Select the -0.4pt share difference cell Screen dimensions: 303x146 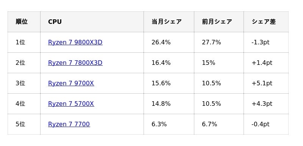coord(266,124)
